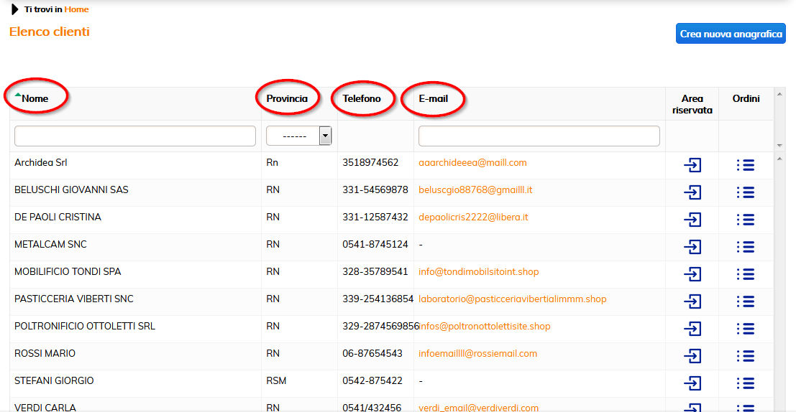Focus the Nome filter text field

click(x=135, y=136)
